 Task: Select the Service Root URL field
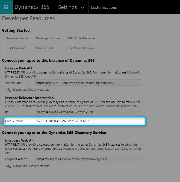point(88,83)
